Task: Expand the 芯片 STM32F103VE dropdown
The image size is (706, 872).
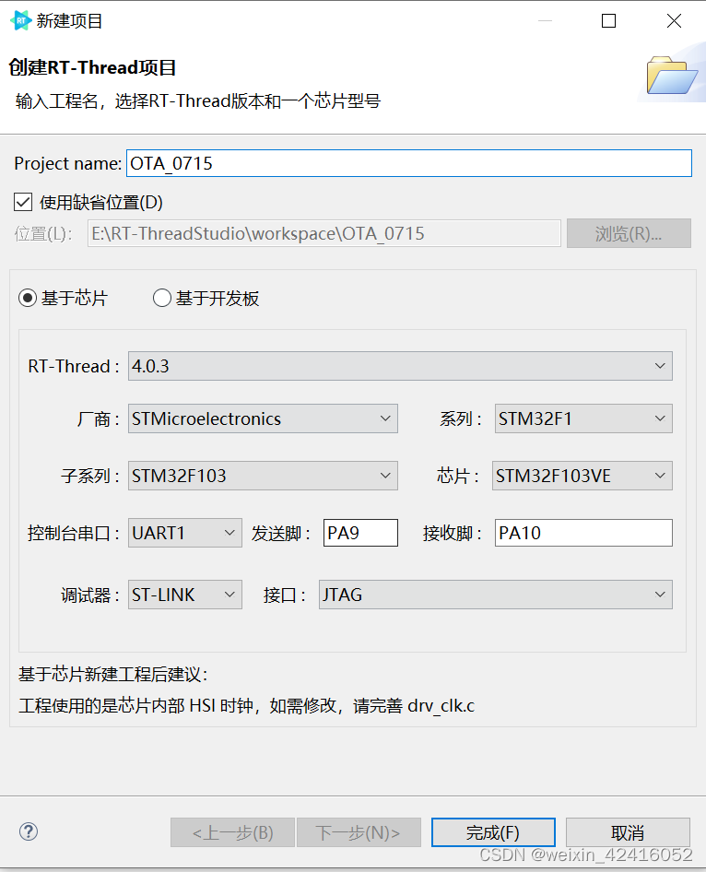Action: [x=582, y=476]
